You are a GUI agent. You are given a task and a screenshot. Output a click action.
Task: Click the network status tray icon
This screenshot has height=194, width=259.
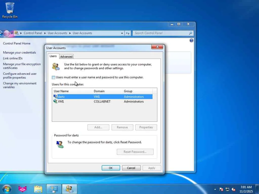[227, 189]
